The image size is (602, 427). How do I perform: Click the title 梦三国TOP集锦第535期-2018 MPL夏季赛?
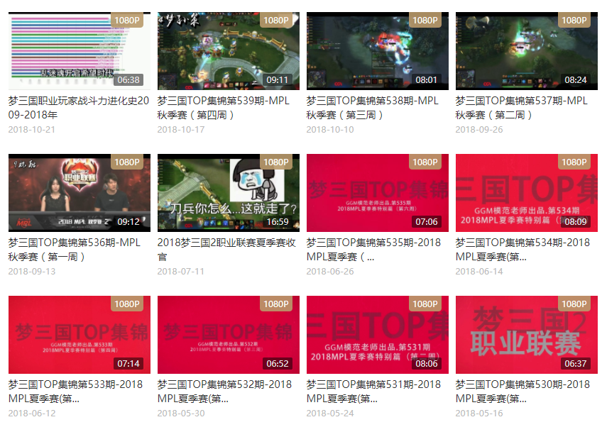[x=373, y=250]
